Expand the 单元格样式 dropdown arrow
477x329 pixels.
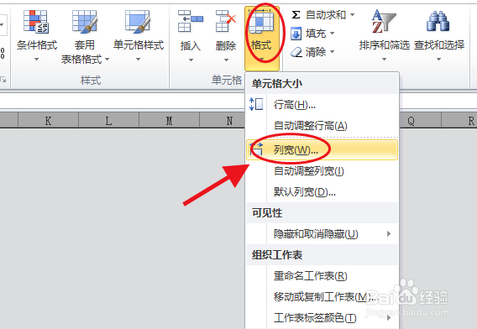tap(138, 60)
